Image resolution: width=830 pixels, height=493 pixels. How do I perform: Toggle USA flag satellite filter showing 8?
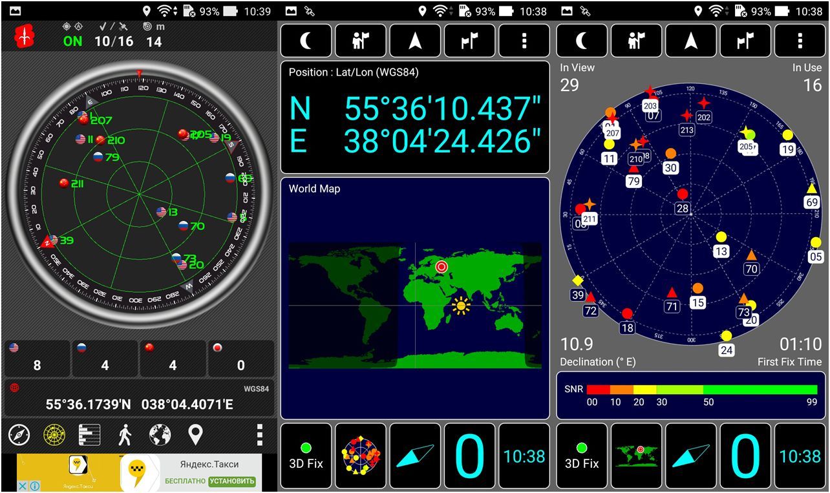coord(37,359)
